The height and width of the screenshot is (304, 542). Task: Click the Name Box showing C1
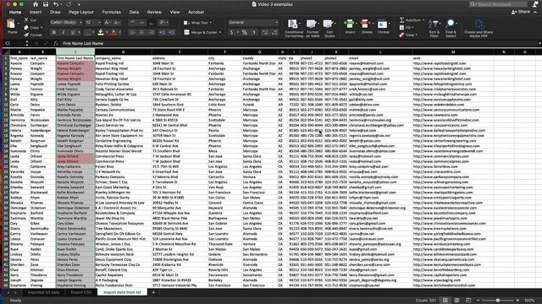tap(14, 43)
